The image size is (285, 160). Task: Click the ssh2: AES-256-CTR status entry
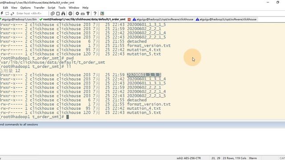pos(189,158)
